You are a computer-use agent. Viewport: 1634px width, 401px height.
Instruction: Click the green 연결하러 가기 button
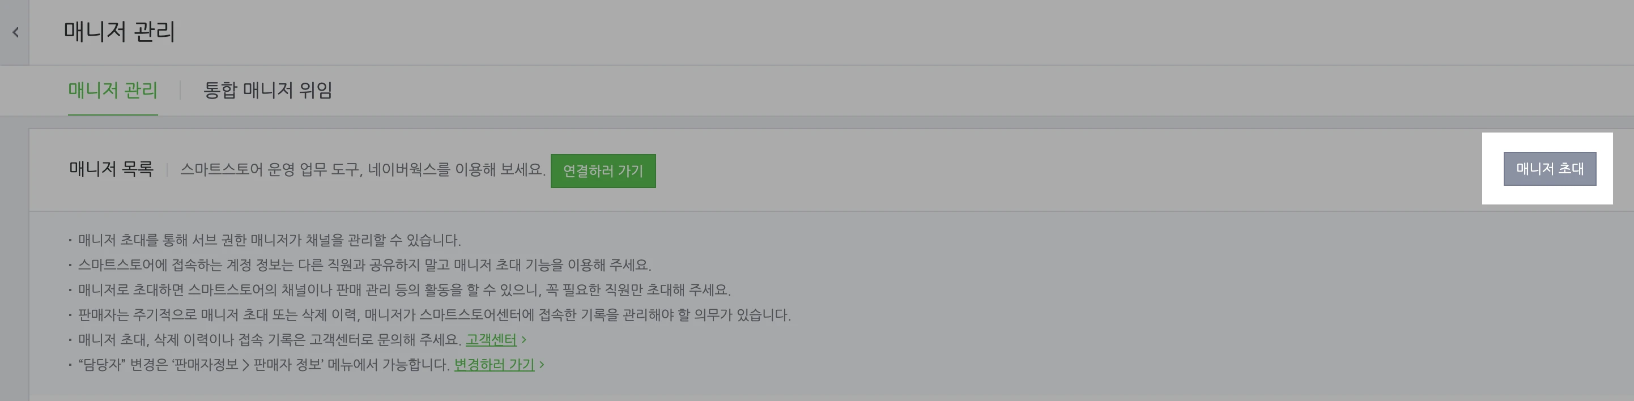[603, 170]
